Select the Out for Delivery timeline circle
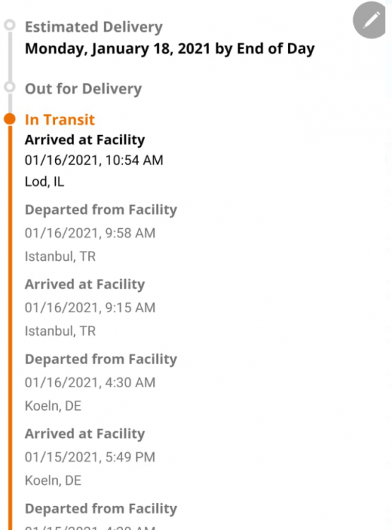 coord(10,87)
